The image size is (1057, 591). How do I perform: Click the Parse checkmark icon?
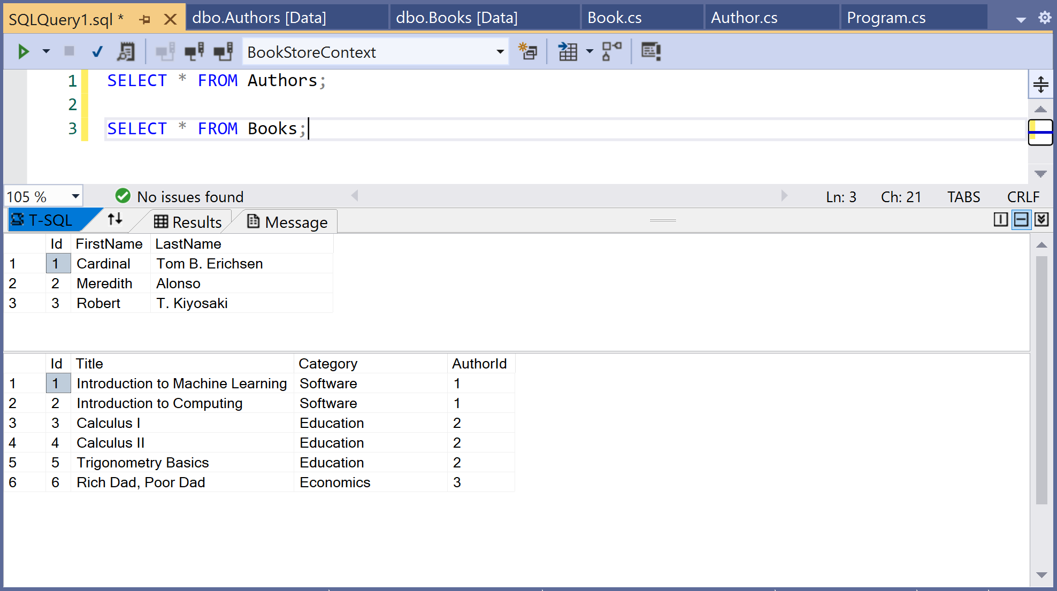(97, 52)
